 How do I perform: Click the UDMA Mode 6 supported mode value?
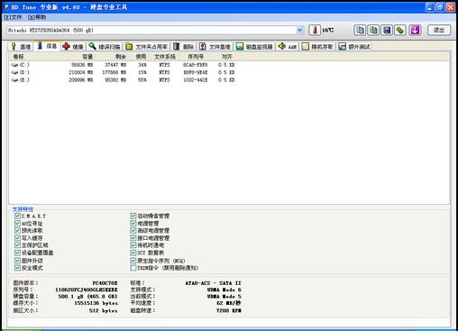pyautogui.click(x=224, y=290)
